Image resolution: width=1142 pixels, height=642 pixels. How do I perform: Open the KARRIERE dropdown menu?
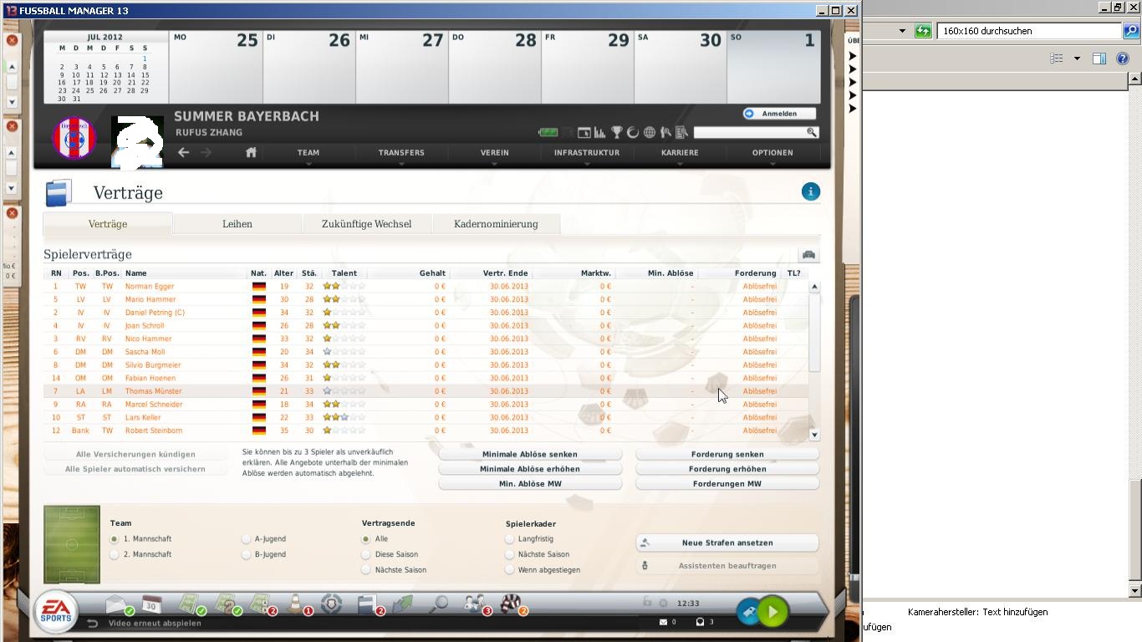point(680,154)
